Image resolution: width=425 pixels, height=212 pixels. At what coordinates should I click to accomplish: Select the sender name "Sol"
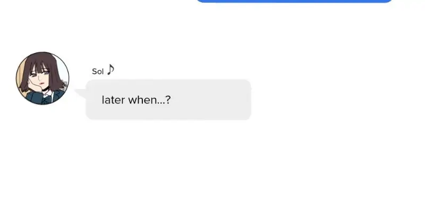click(x=98, y=72)
